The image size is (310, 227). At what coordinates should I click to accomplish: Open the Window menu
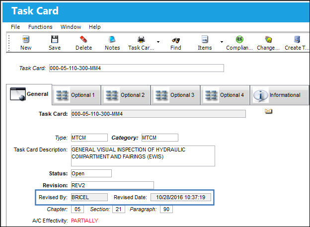[71, 27]
